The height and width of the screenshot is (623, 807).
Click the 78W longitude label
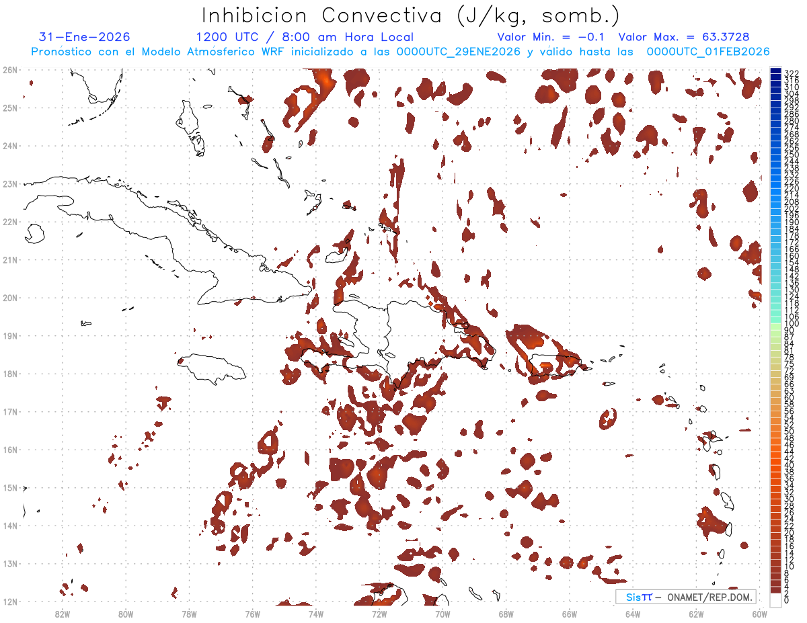point(189,614)
